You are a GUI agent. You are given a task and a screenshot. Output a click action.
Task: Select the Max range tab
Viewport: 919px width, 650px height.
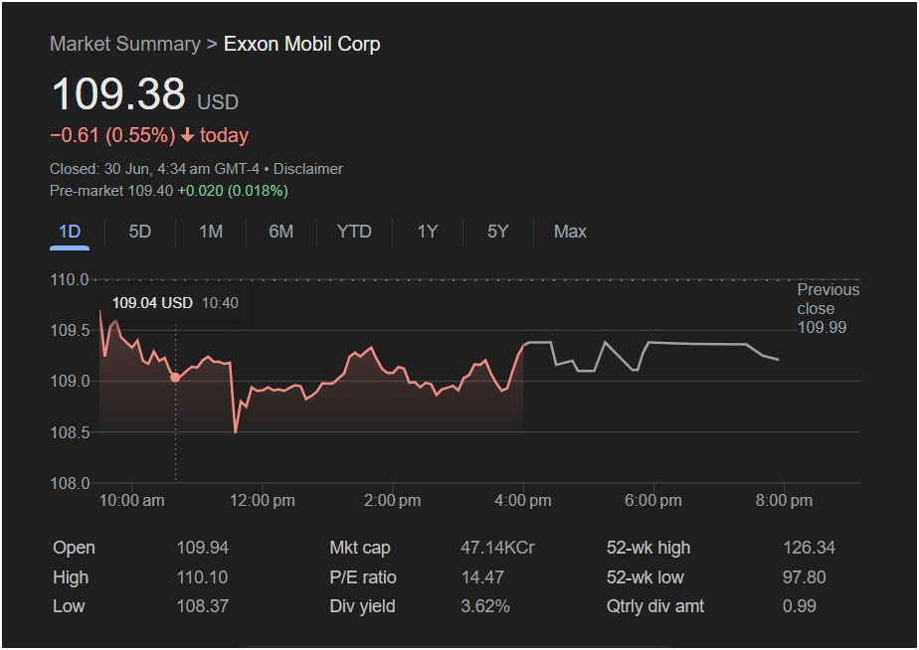[570, 232]
